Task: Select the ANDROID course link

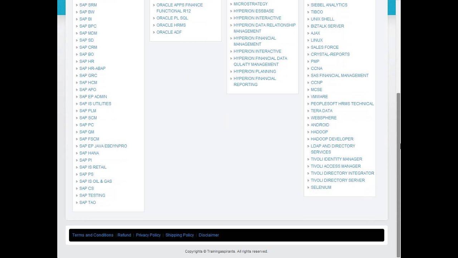Action: 320,125
